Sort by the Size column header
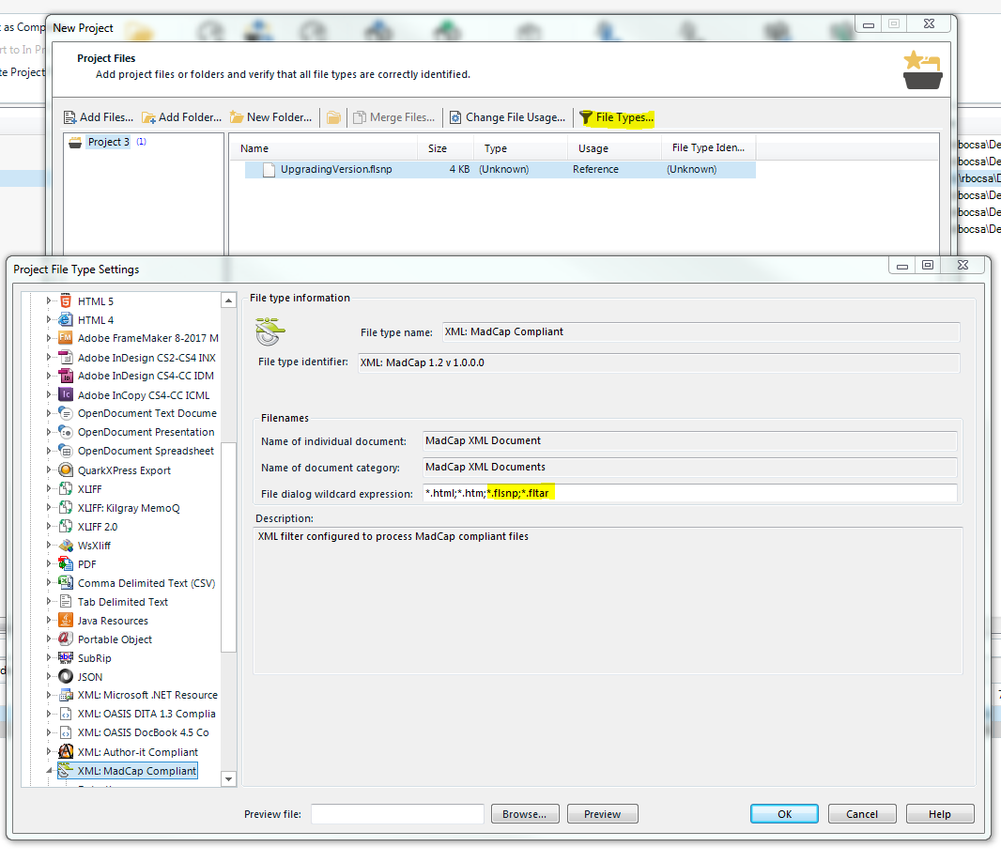The image size is (1001, 862). (446, 148)
